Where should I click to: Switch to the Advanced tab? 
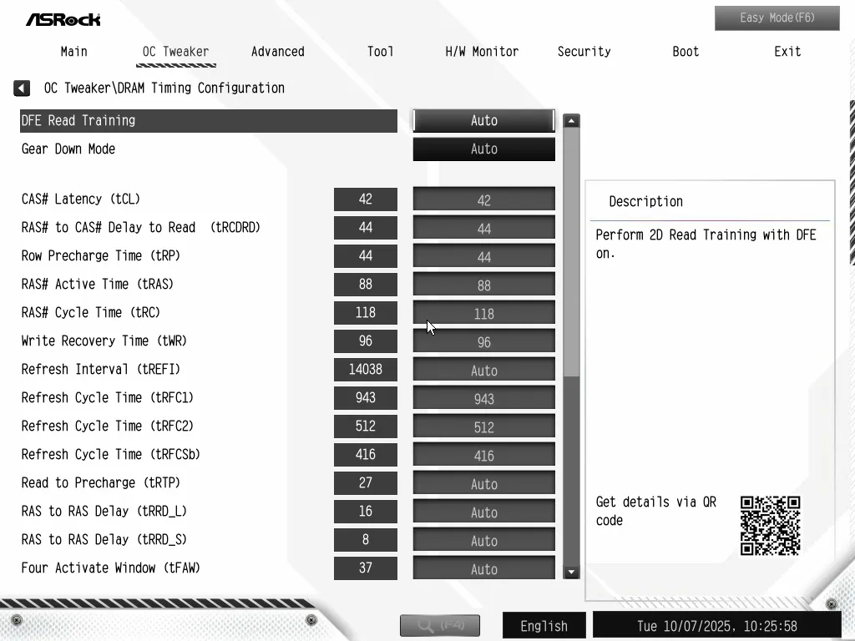pos(277,52)
